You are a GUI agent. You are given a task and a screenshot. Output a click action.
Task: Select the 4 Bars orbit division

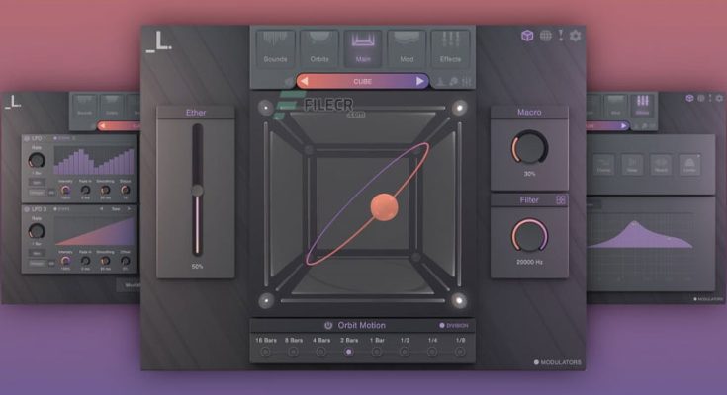click(x=319, y=350)
